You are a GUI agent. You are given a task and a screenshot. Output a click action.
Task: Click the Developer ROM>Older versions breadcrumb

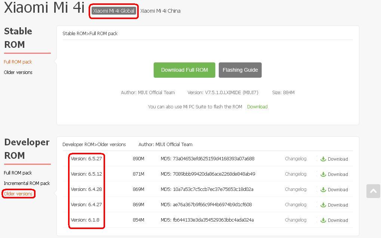(94, 144)
